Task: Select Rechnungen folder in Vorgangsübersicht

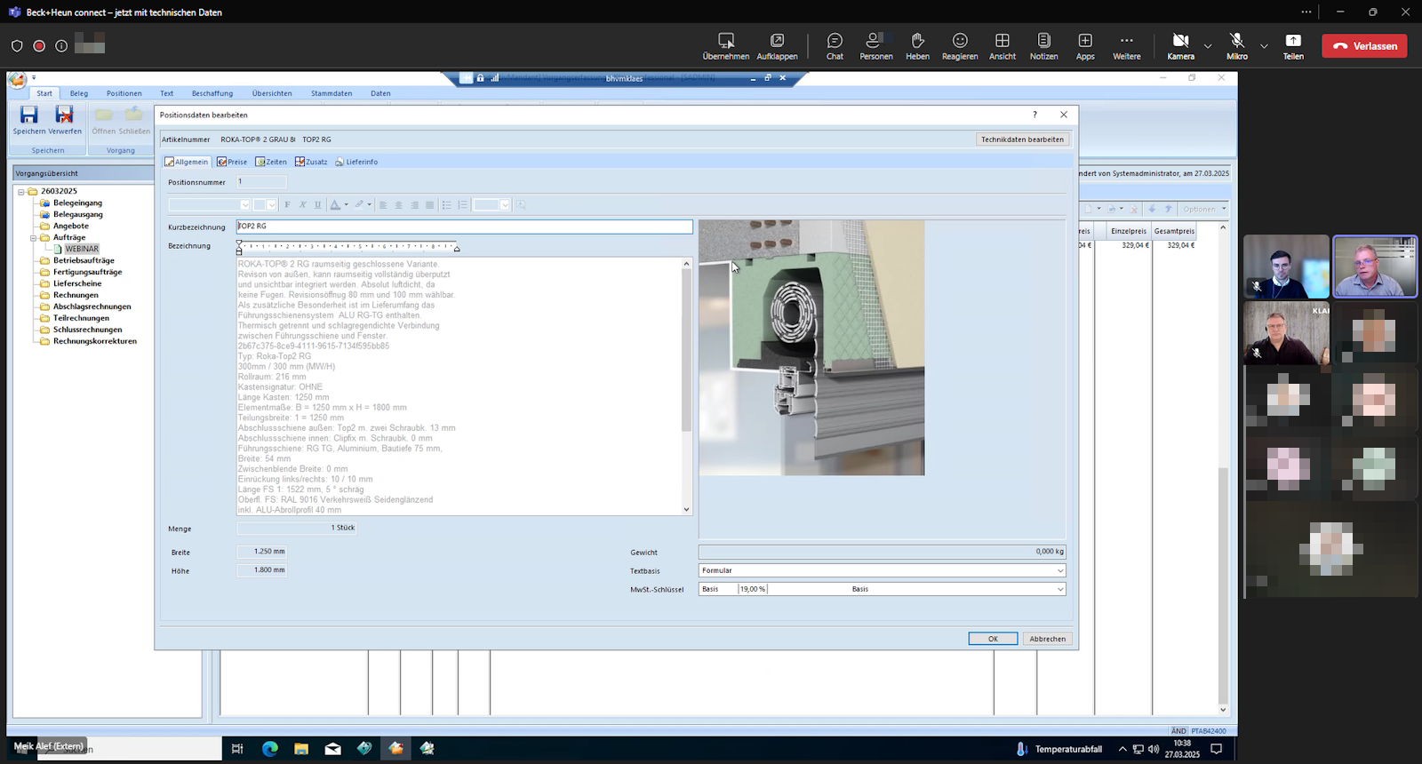Action: point(76,295)
